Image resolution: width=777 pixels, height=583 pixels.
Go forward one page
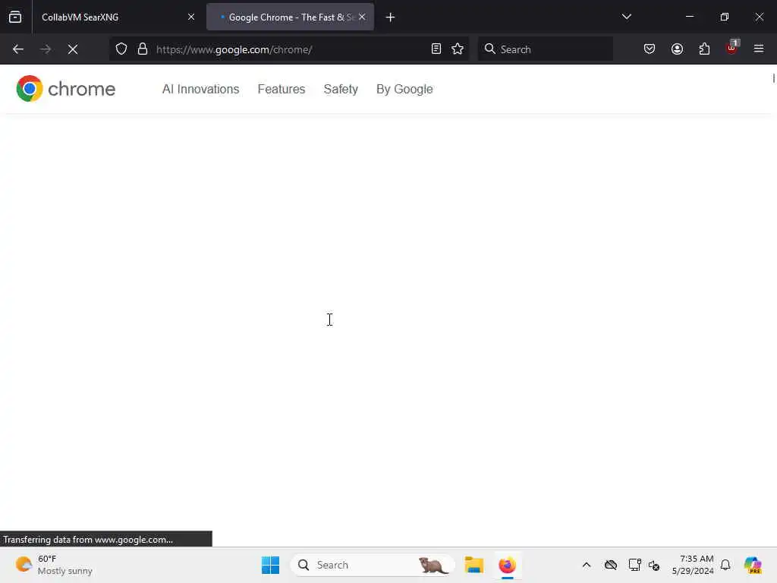tap(46, 49)
